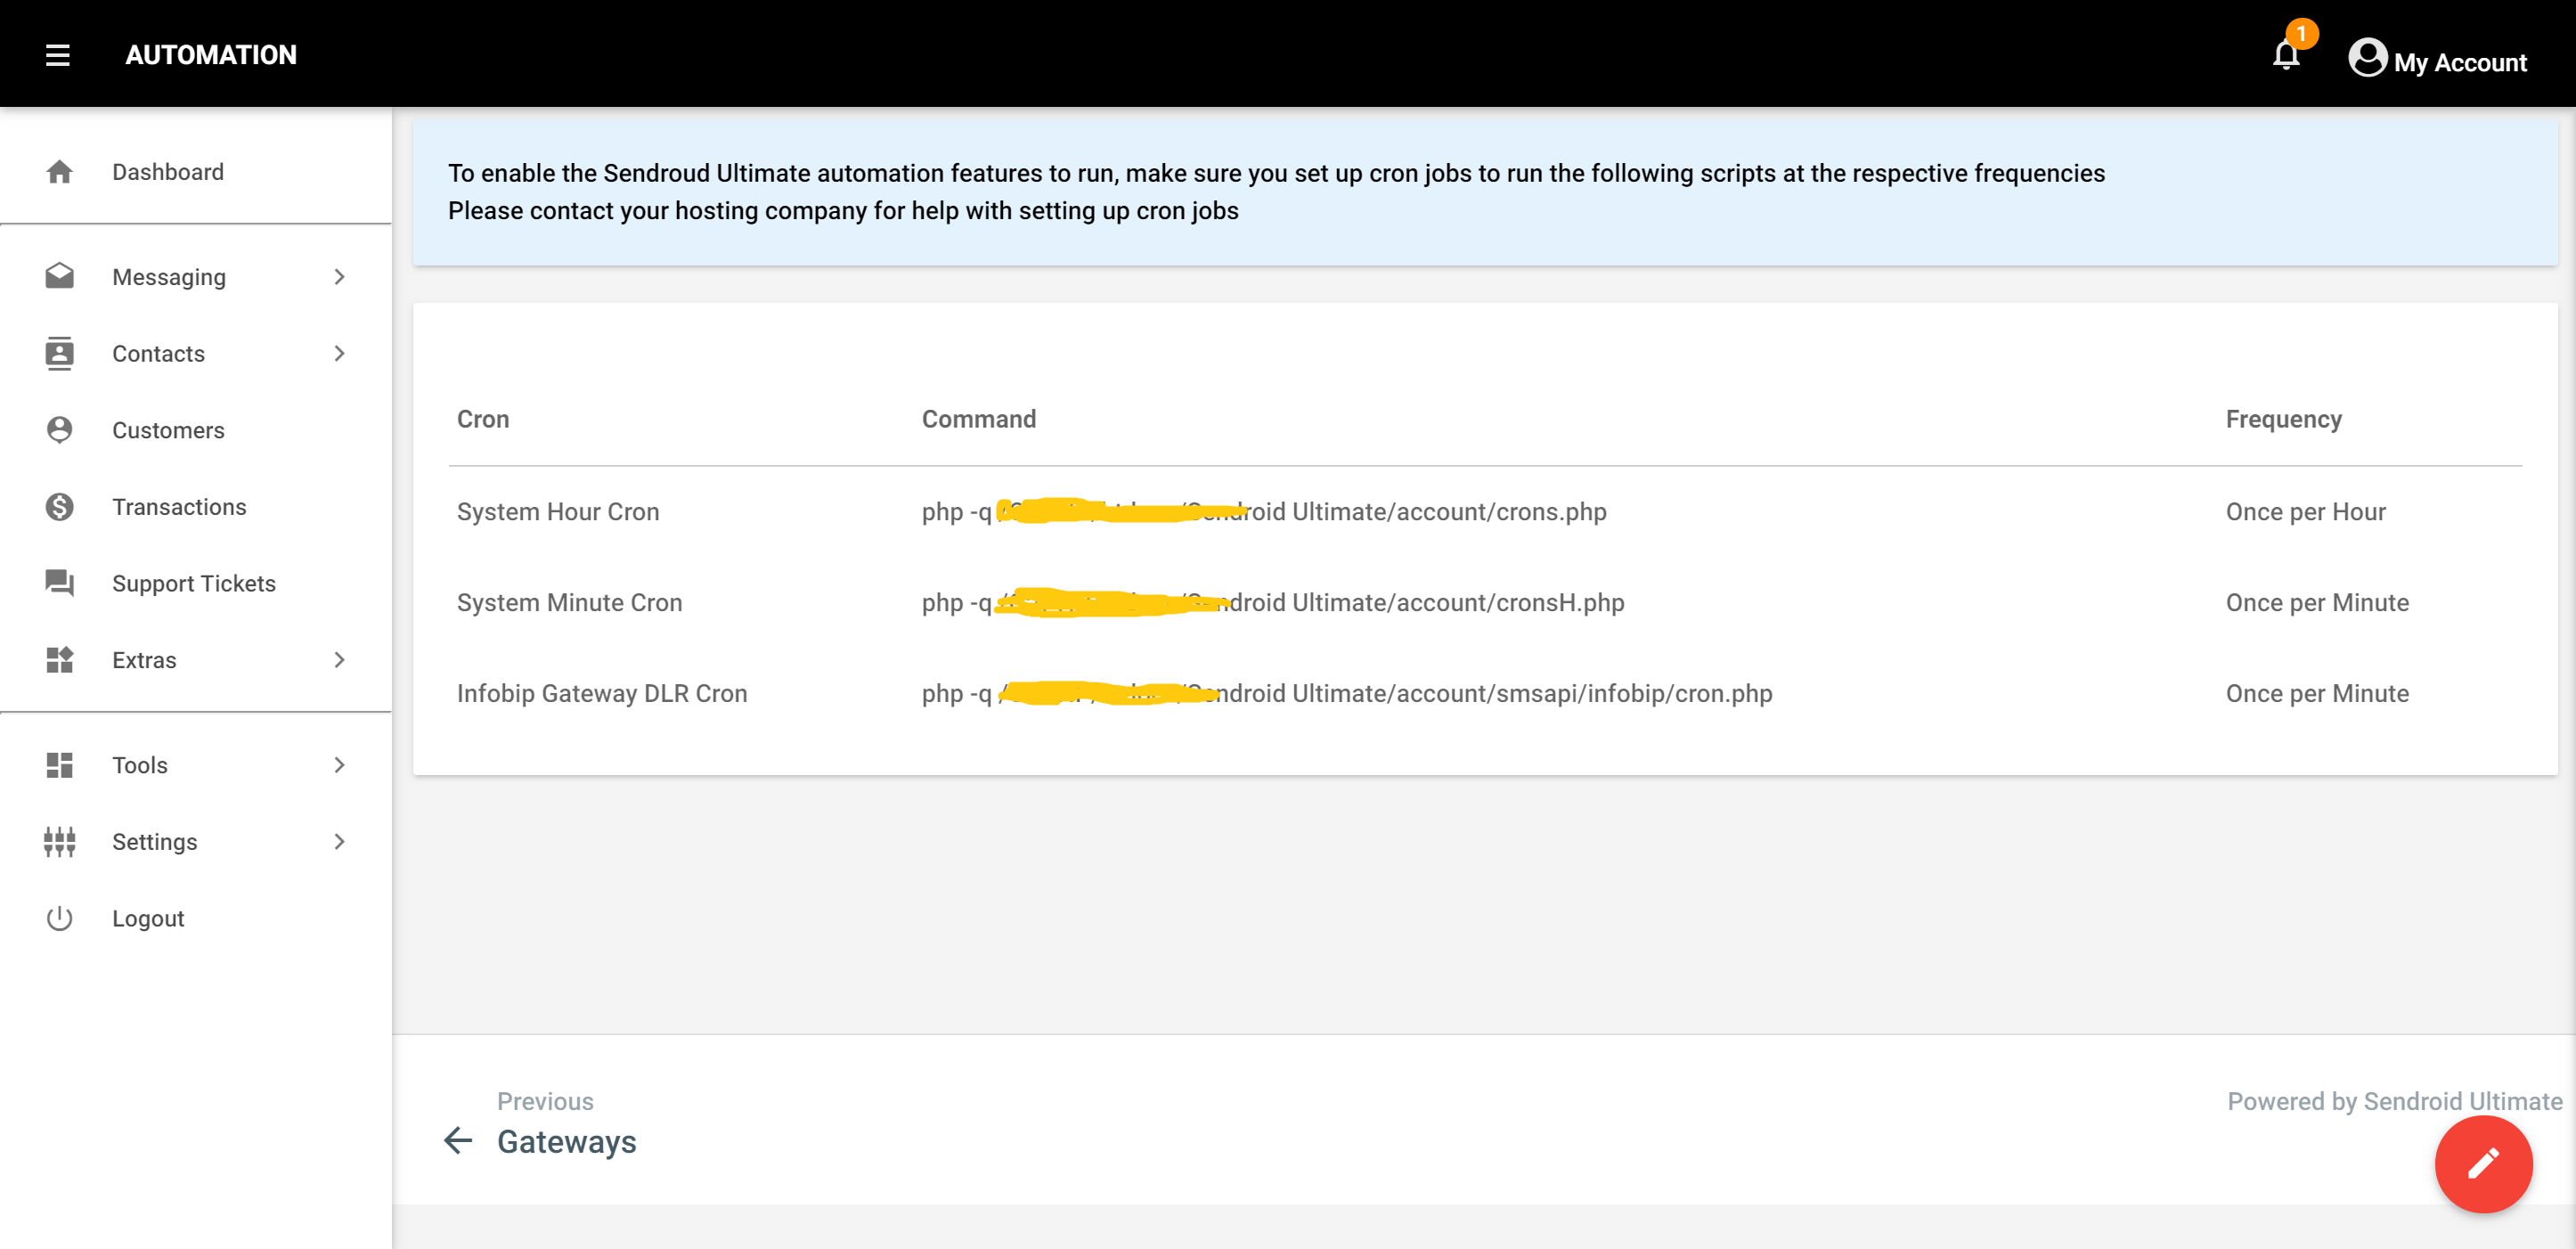
Task: Expand the Settings submenu chevron
Action: point(339,842)
